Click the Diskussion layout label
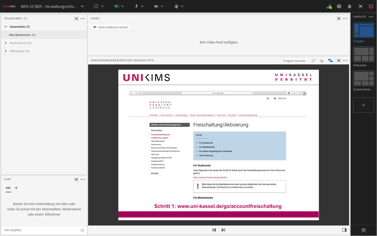This screenshot has height=236, width=377. tap(360, 65)
